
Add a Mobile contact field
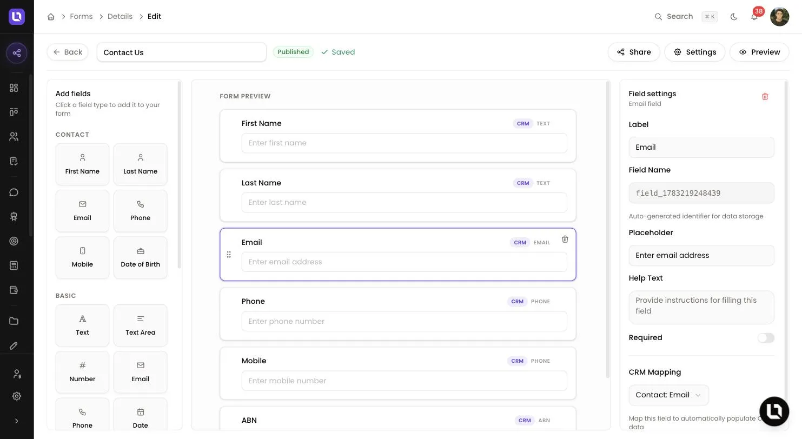coord(82,257)
